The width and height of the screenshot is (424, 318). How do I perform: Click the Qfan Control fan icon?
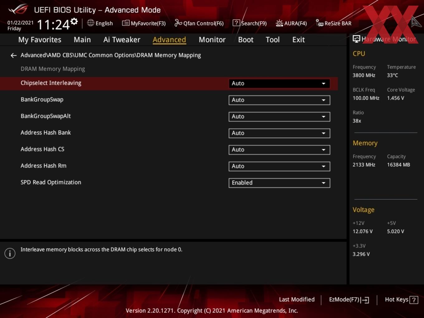coord(178,23)
